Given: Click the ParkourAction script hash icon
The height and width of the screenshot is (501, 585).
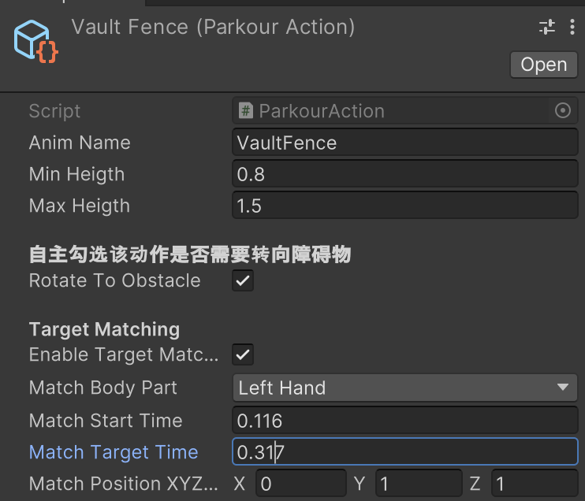Looking at the screenshot, I should [x=246, y=111].
